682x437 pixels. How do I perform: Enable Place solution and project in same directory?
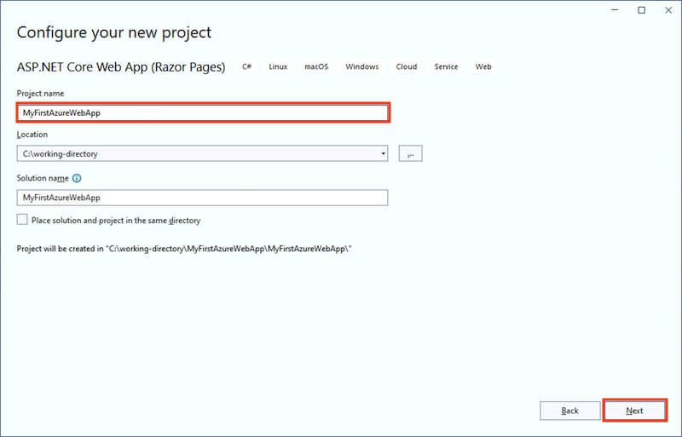(22, 220)
